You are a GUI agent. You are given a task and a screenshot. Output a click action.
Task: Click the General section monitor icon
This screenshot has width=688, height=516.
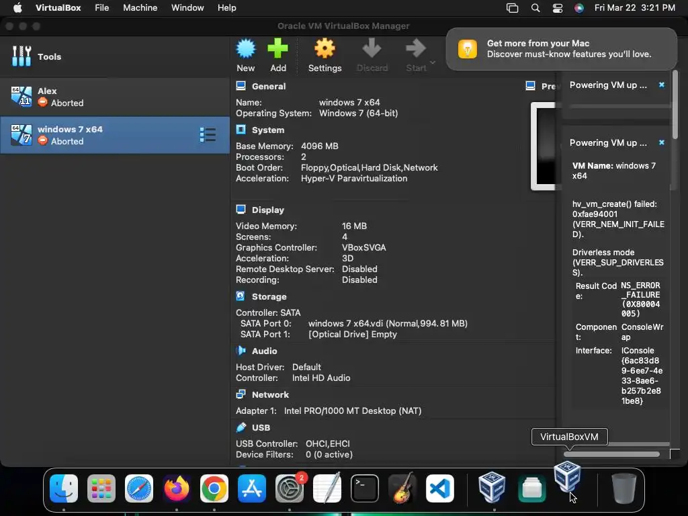pos(241,86)
